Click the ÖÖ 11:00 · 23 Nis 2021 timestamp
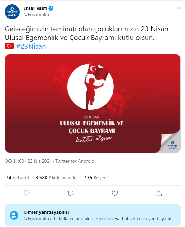 (28, 161)
